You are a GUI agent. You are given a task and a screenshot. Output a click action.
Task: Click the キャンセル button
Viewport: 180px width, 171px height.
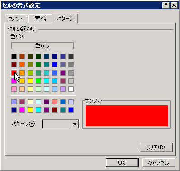click(x=159, y=163)
